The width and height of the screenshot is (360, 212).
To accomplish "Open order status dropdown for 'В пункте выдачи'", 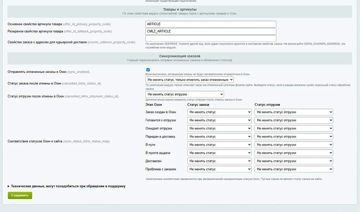I will 220,153.
